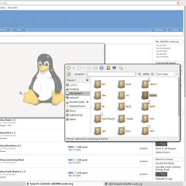
Task: Select File System in the Places sidebar
Action: [78, 93]
